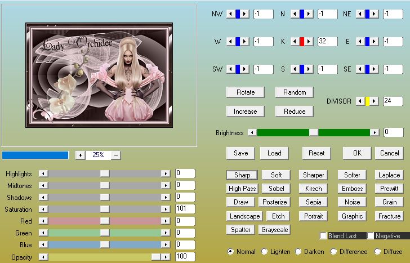Select the Lighten blend mode
410x263 pixels.
tap(264, 252)
